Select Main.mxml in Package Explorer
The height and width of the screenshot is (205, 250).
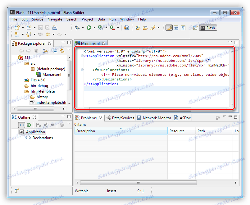tap(49, 75)
